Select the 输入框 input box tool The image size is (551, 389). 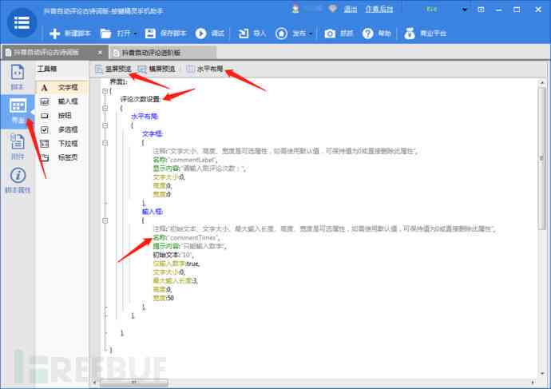tap(61, 101)
